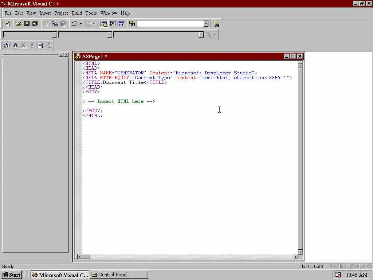Image resolution: width=373 pixels, height=280 pixels.
Task: Click the Paste toolbar icon
Action: (x=63, y=24)
